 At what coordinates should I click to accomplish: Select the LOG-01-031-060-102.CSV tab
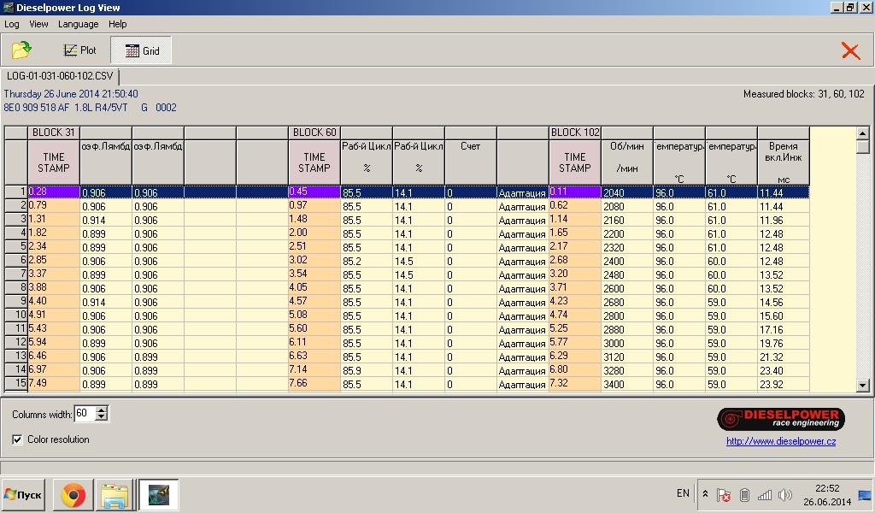tap(60, 76)
